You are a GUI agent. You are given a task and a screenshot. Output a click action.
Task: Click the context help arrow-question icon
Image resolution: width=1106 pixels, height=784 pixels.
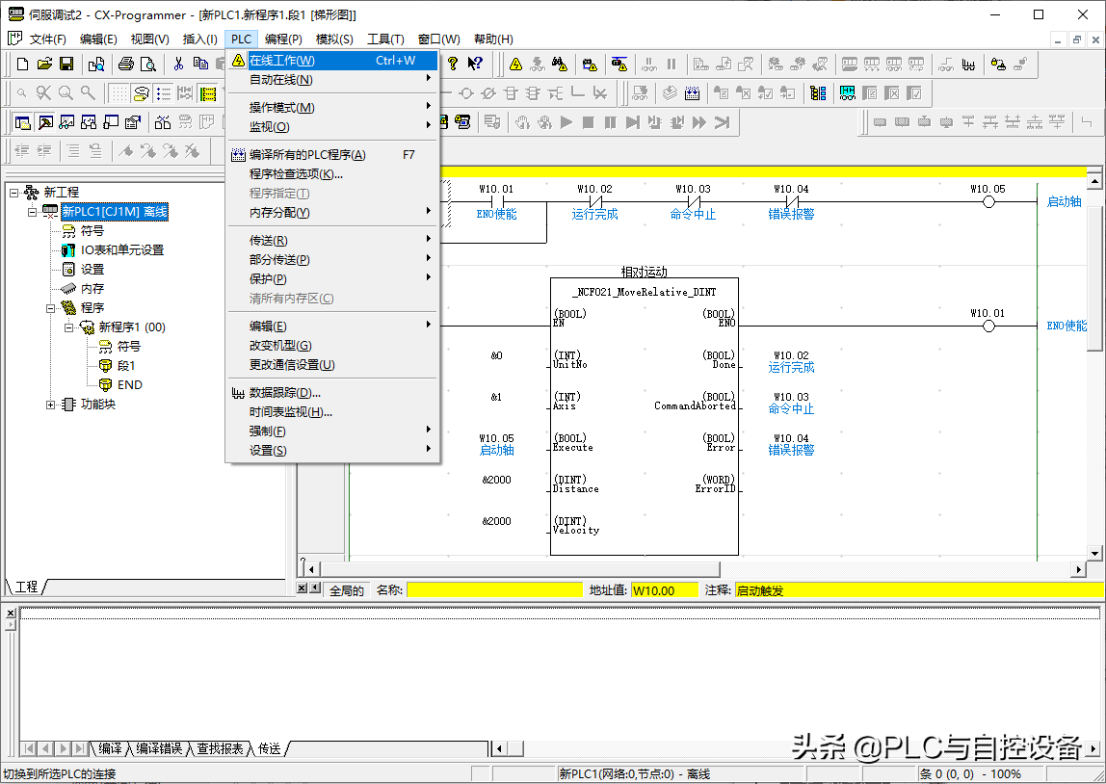pyautogui.click(x=475, y=65)
